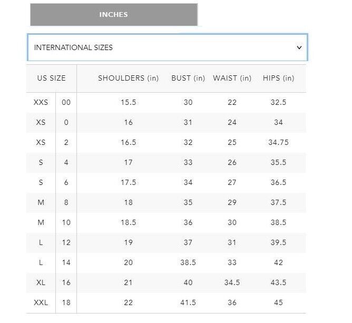
Task: Select the XXL size 18 row
Action: point(166,302)
